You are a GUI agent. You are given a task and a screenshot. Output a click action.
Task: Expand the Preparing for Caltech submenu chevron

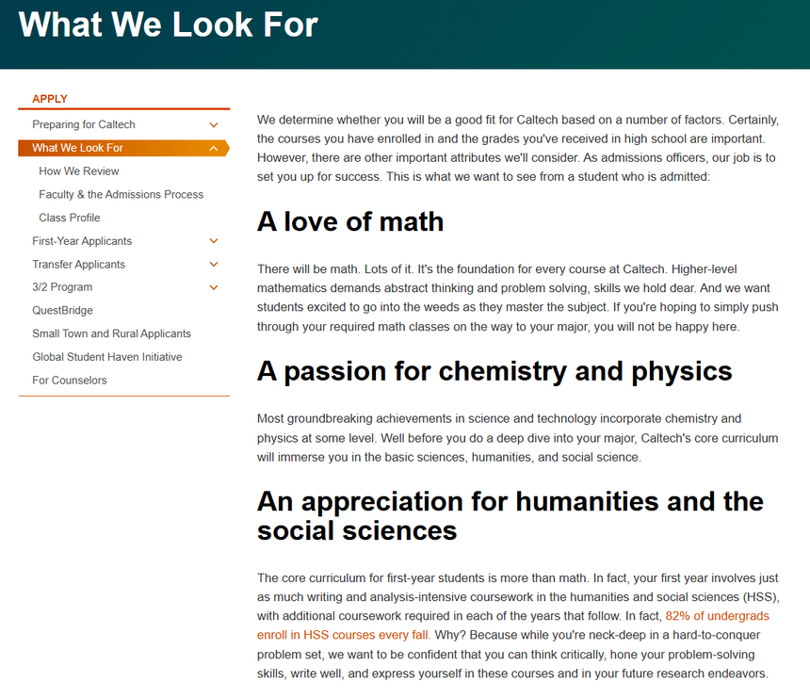pyautogui.click(x=214, y=124)
